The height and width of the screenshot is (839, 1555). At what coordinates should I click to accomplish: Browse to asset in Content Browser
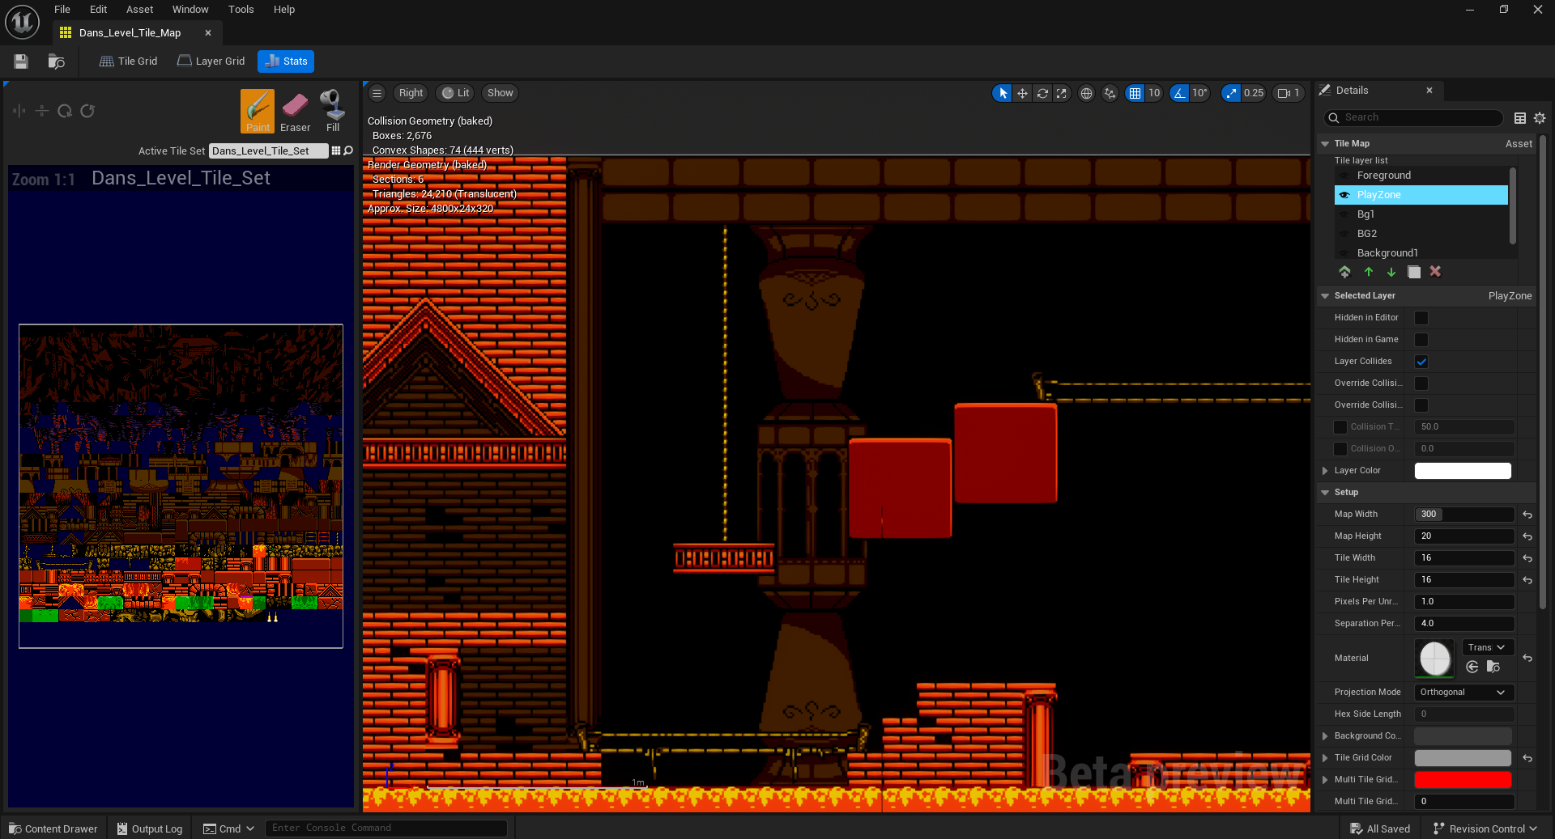[x=56, y=61]
